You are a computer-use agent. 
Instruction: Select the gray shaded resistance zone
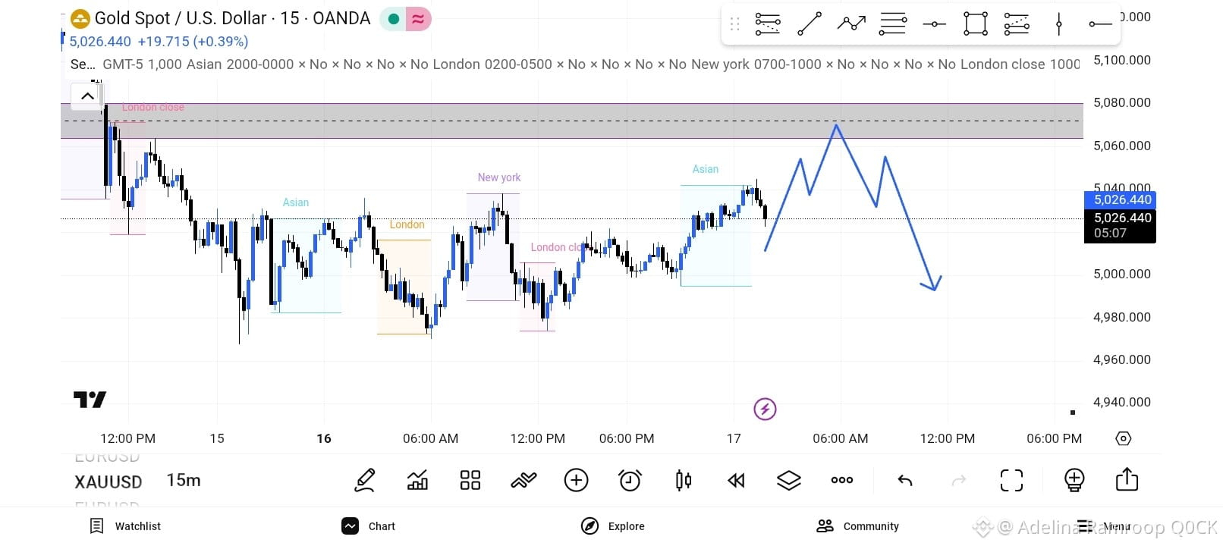pyautogui.click(x=572, y=121)
